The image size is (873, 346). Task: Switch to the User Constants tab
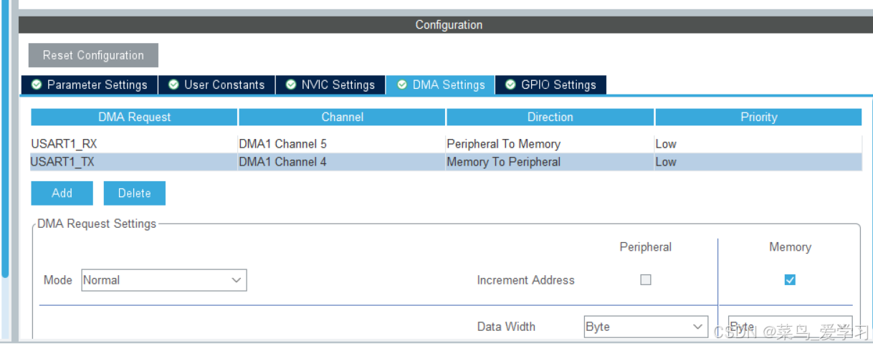tap(216, 85)
